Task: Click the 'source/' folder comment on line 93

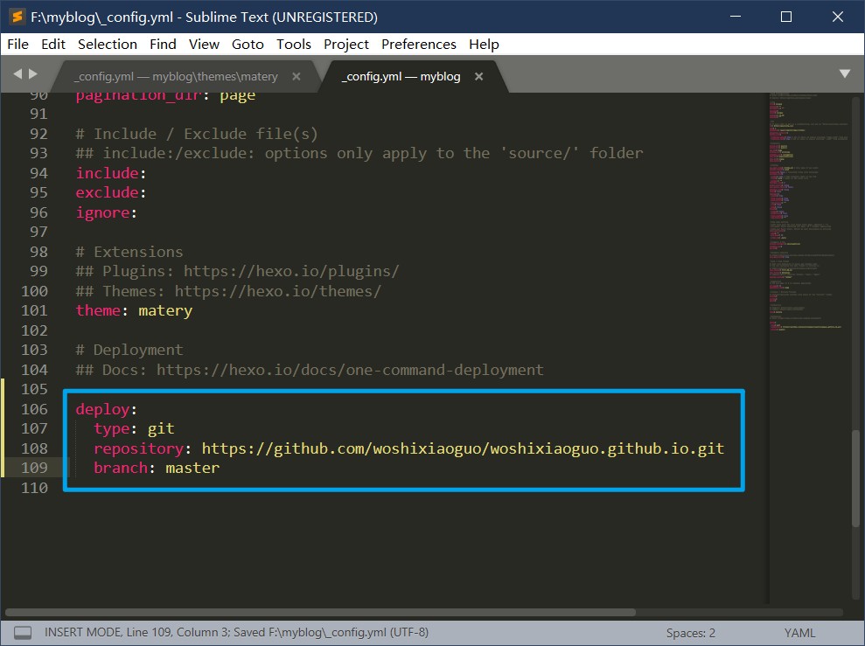Action: (359, 153)
